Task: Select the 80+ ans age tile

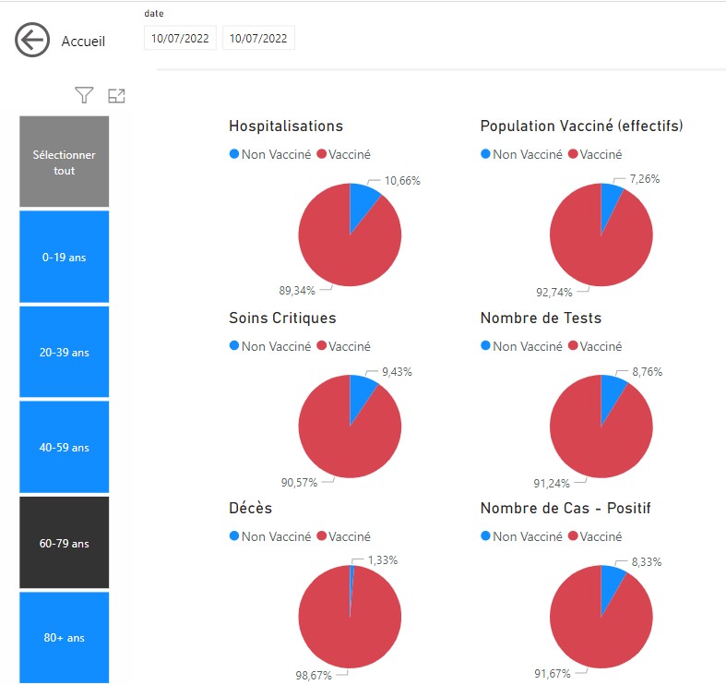Action: pyautogui.click(x=65, y=638)
